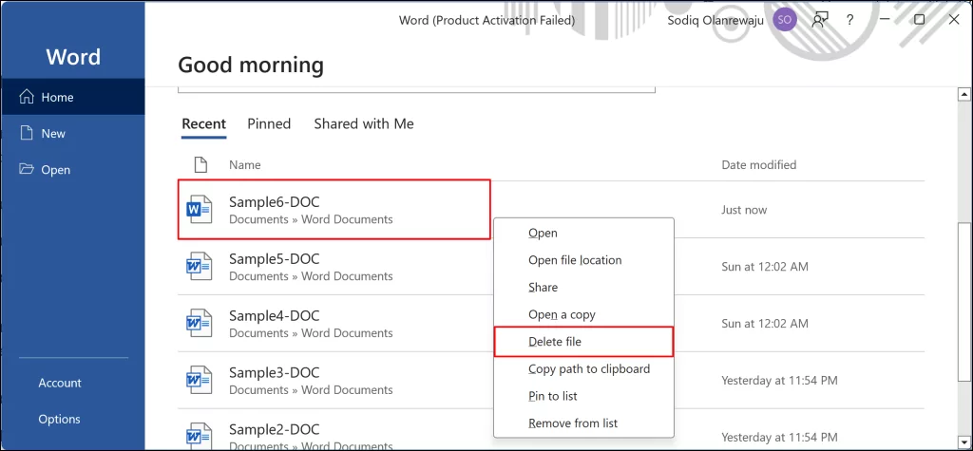This screenshot has width=973, height=451.
Task: Go to Account settings
Action: click(60, 383)
